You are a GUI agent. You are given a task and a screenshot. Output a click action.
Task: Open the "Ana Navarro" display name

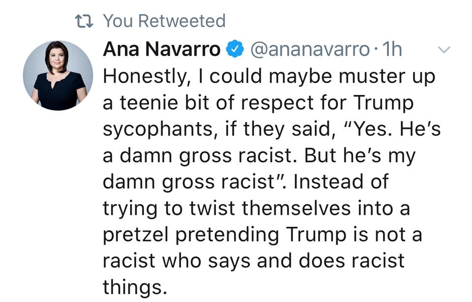coord(162,50)
